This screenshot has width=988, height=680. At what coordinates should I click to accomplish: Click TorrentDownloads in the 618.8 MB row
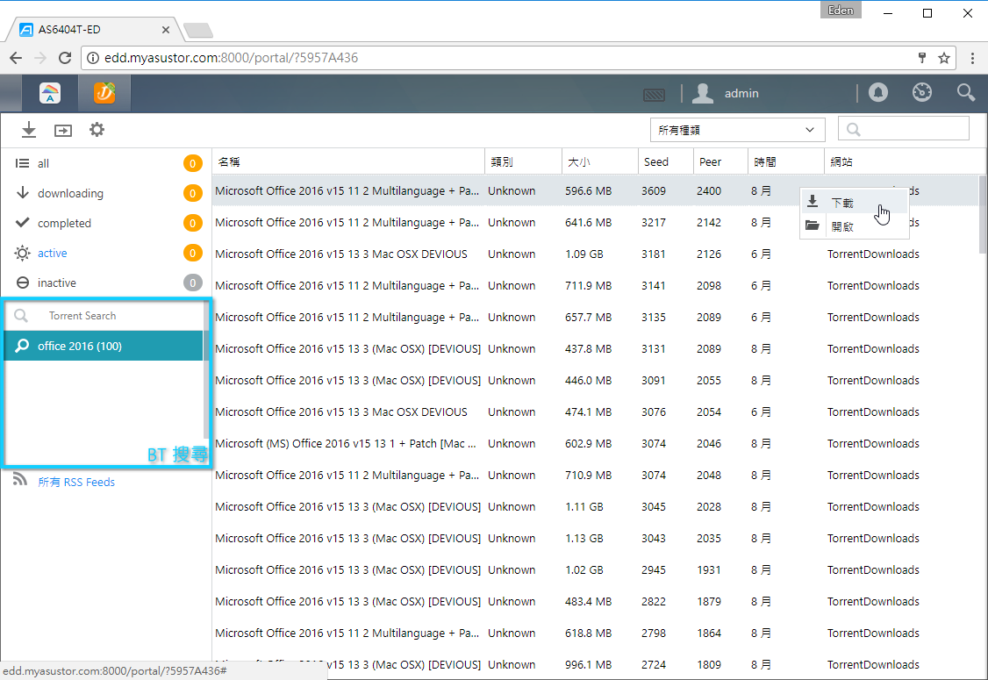(x=873, y=633)
